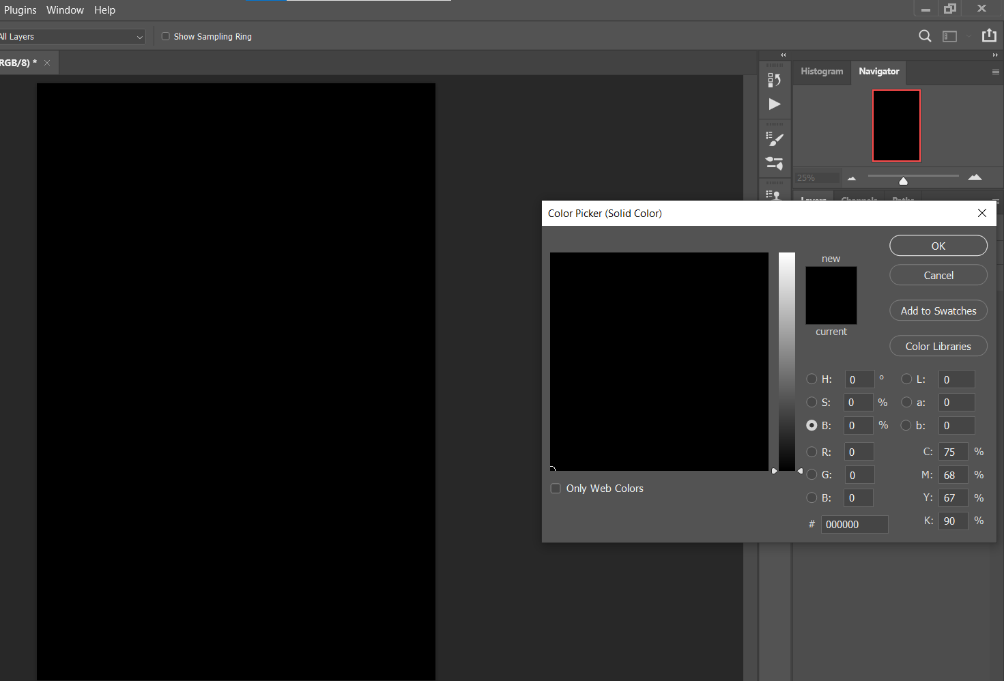Confirm color with the OK button
Screen dimensions: 1004x681
[x=938, y=246]
